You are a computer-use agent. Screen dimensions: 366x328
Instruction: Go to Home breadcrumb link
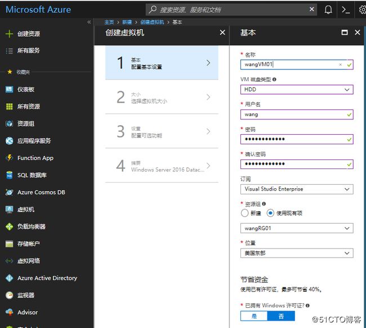click(109, 22)
